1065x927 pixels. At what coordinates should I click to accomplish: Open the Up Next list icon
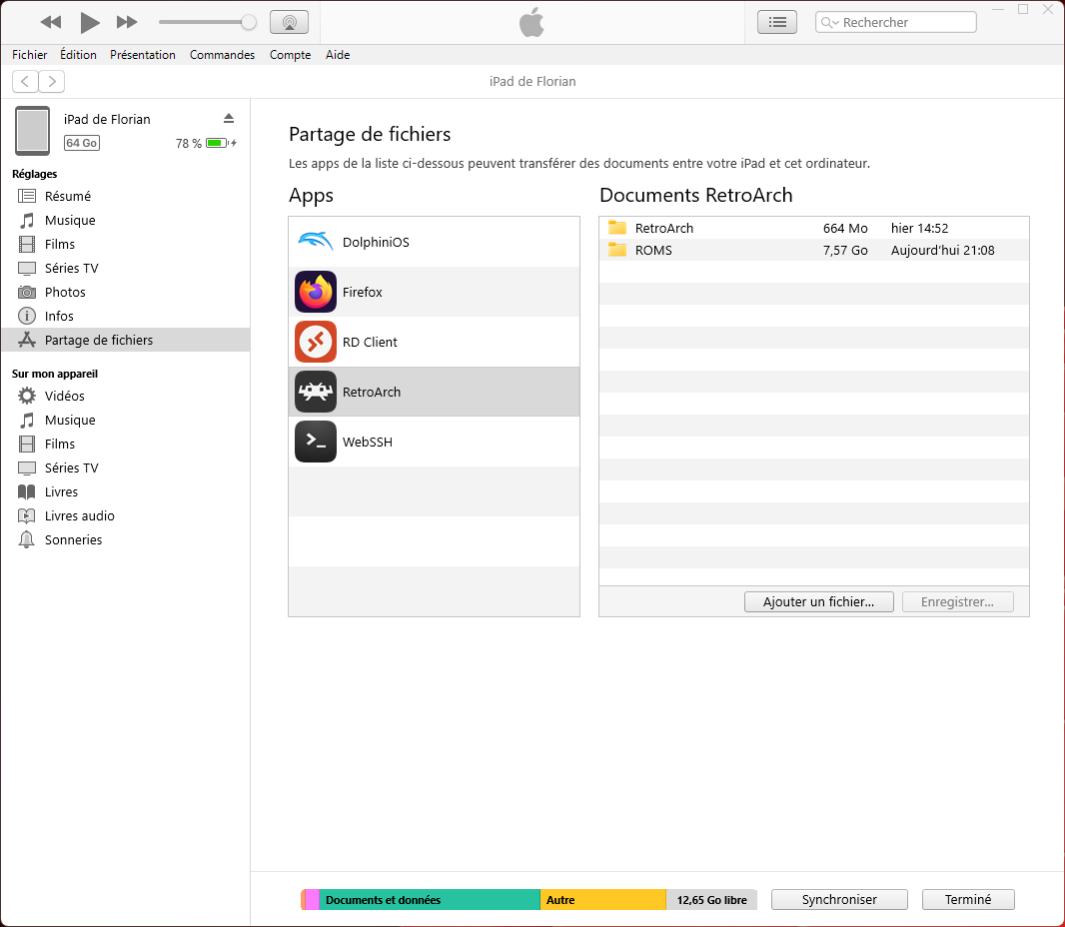coord(777,21)
